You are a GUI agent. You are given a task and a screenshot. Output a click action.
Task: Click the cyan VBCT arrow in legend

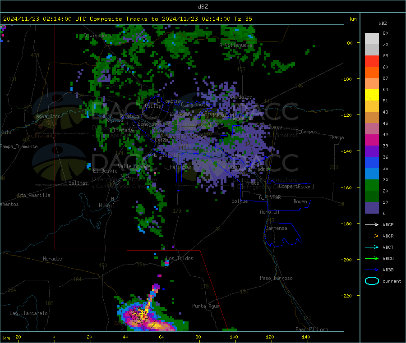coord(372,247)
